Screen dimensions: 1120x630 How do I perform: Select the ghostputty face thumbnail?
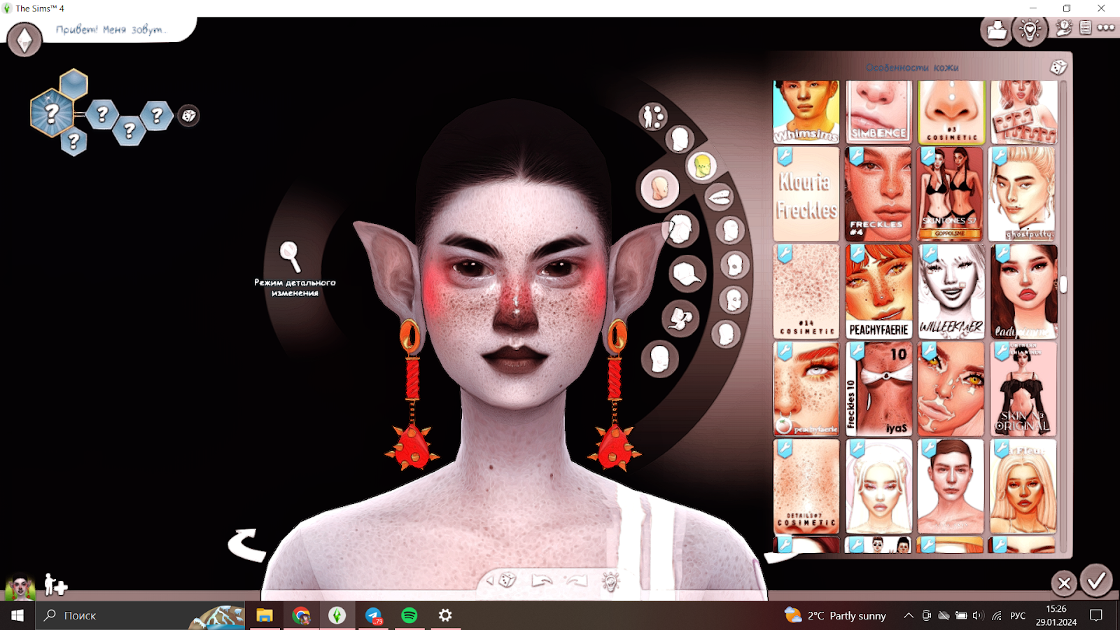[x=1023, y=194]
